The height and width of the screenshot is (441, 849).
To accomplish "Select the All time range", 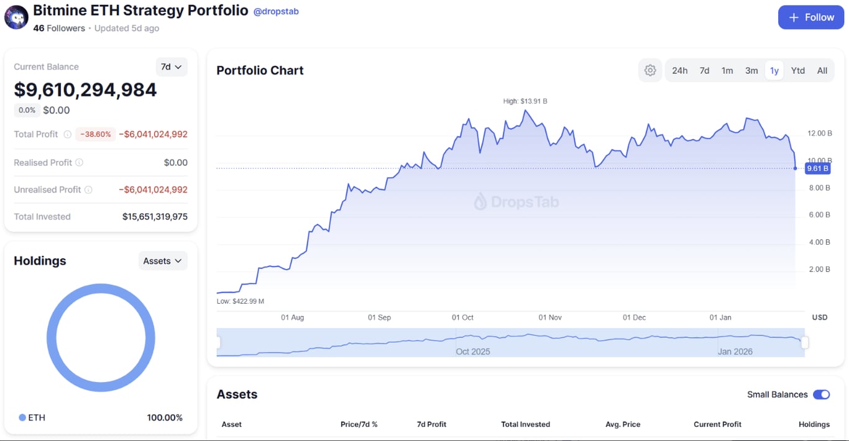I will click(x=822, y=70).
